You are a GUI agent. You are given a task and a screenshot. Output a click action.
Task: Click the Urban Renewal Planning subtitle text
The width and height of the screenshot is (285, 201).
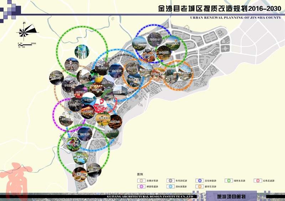[235, 17]
